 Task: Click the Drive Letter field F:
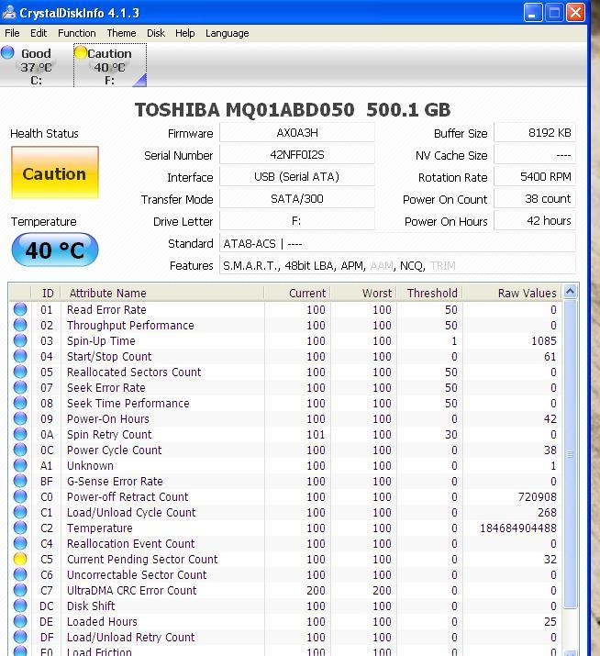[297, 221]
